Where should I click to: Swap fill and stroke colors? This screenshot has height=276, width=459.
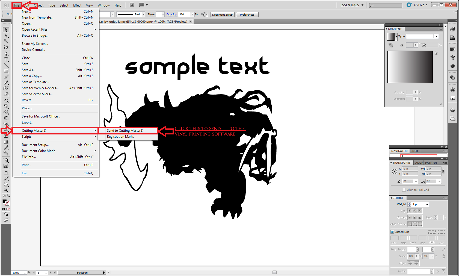(x=8, y=196)
